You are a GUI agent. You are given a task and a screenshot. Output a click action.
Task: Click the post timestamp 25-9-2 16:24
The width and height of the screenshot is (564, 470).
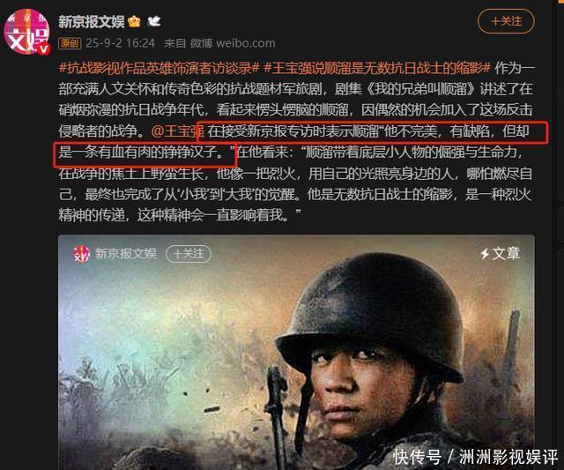coord(120,43)
